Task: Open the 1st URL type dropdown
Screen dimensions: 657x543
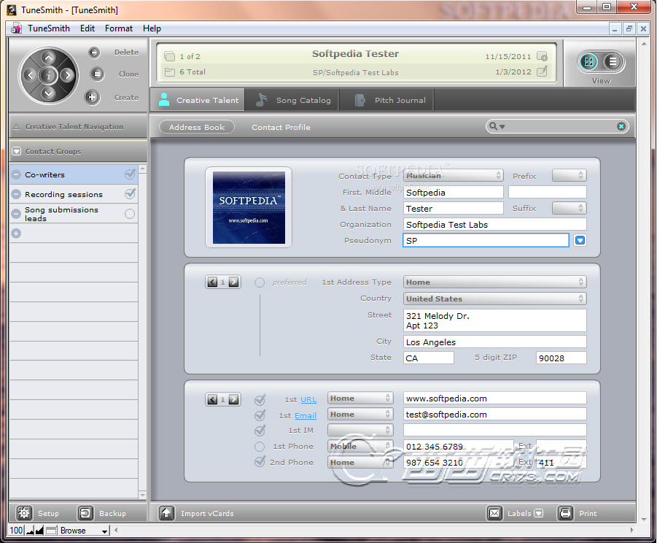Action: (x=360, y=398)
